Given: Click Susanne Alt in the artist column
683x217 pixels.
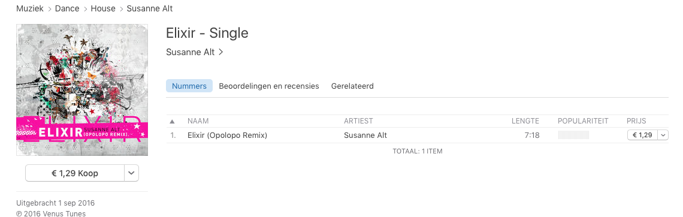Looking at the screenshot, I should click(x=365, y=135).
